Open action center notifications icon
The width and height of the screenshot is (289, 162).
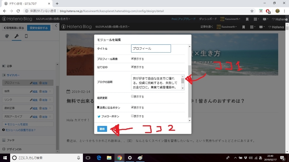click(282, 158)
